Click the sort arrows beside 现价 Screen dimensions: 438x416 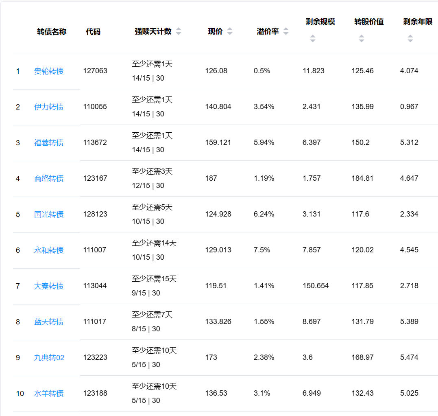(x=230, y=32)
